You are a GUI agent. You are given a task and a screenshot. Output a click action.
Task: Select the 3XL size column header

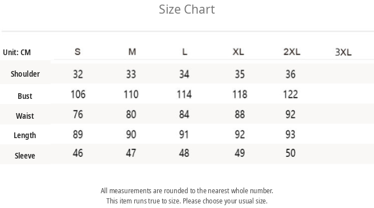tap(343, 52)
